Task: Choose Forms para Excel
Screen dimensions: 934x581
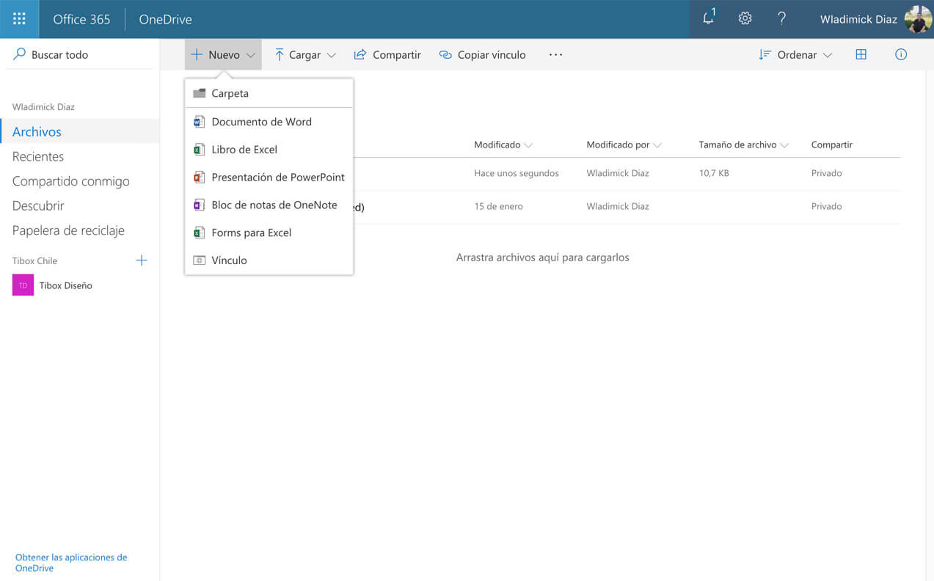Action: click(x=269, y=233)
